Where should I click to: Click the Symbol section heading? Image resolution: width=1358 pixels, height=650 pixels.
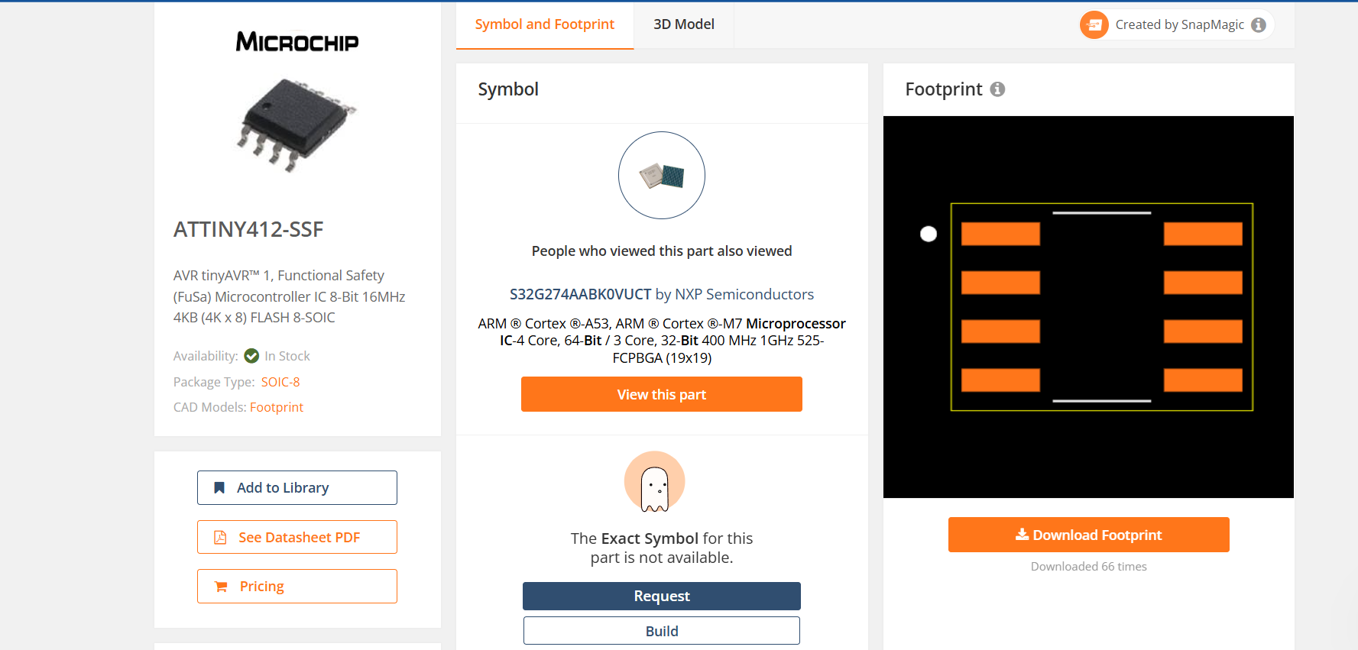tap(508, 89)
